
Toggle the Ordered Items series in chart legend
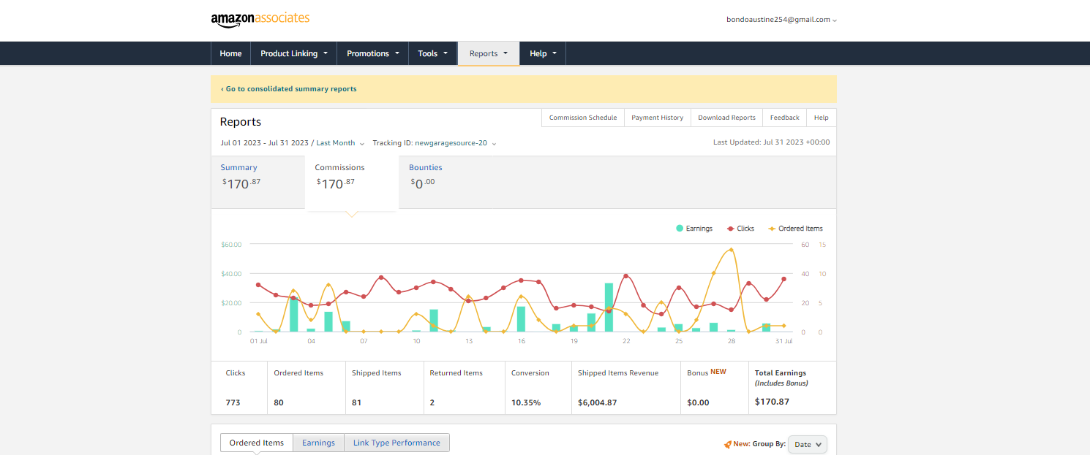[x=795, y=229]
